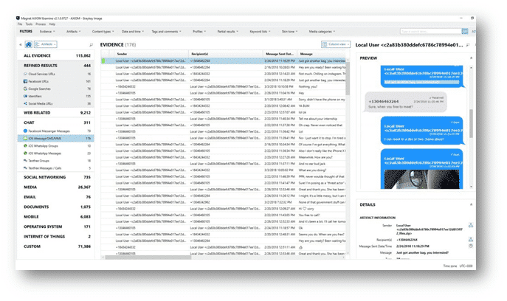
Task: Open the File menu
Action: [20, 24]
